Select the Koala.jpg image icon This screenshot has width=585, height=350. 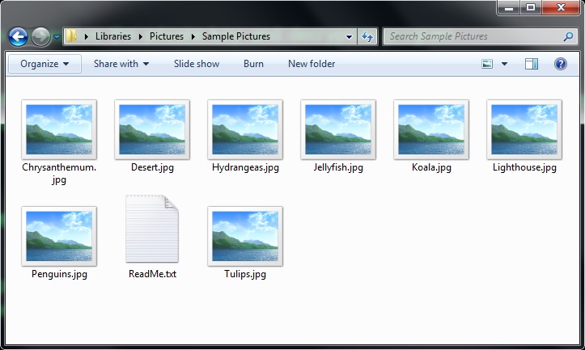pyautogui.click(x=431, y=129)
